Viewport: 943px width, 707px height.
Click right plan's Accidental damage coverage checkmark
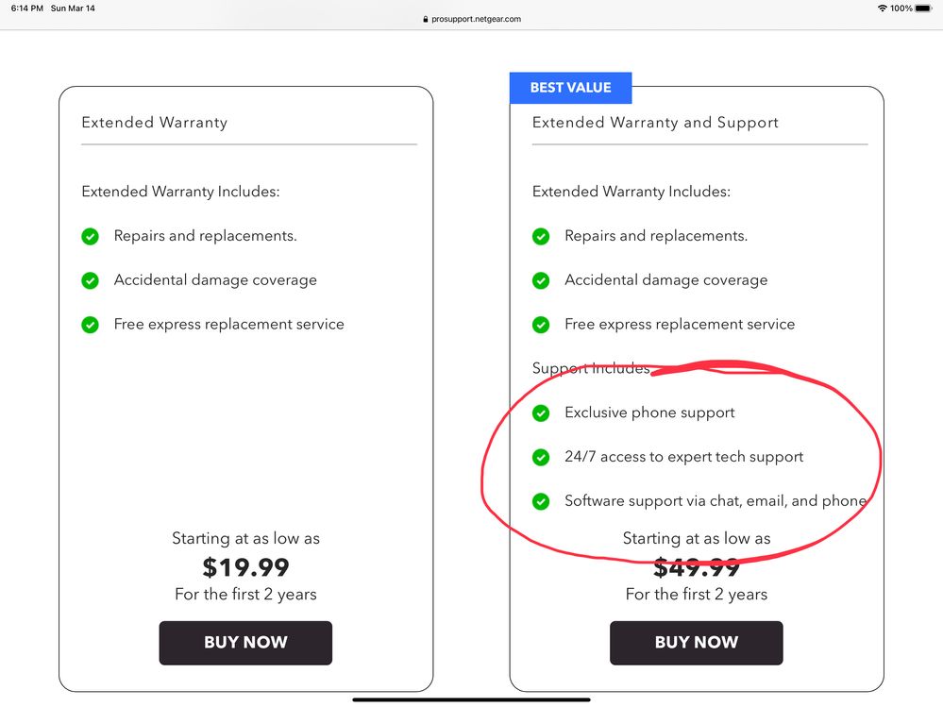[541, 280]
